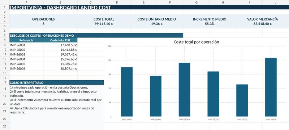
Task: Click the 99,115.40 € total value
Action: (x=104, y=24)
